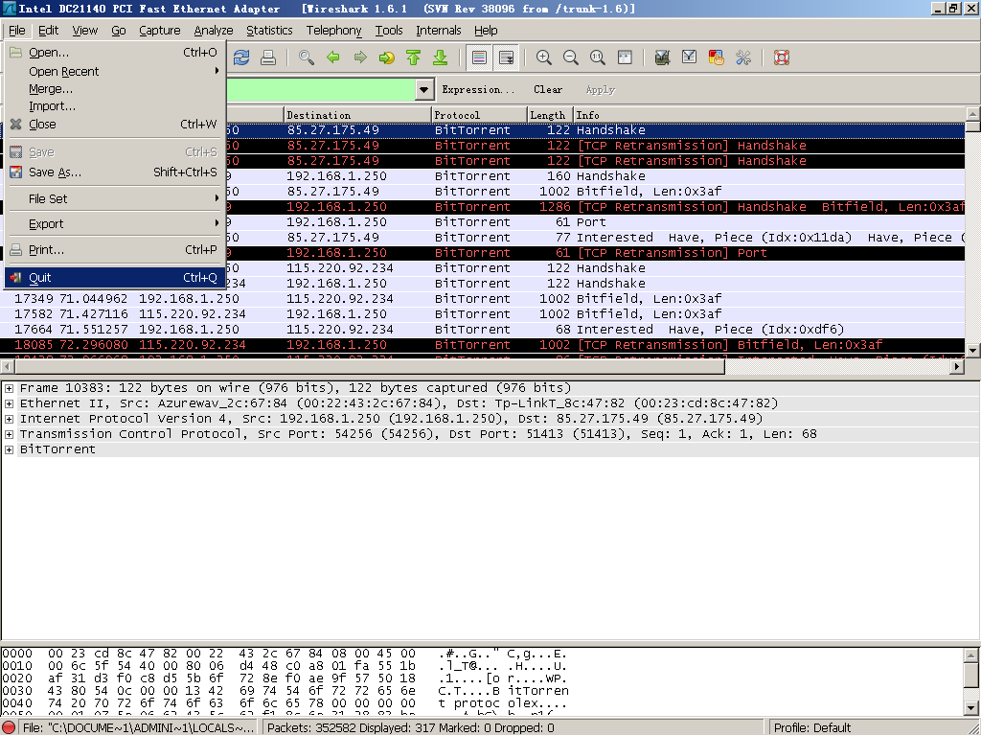Select Open... in File menu
This screenshot has width=981, height=736.
(115, 53)
